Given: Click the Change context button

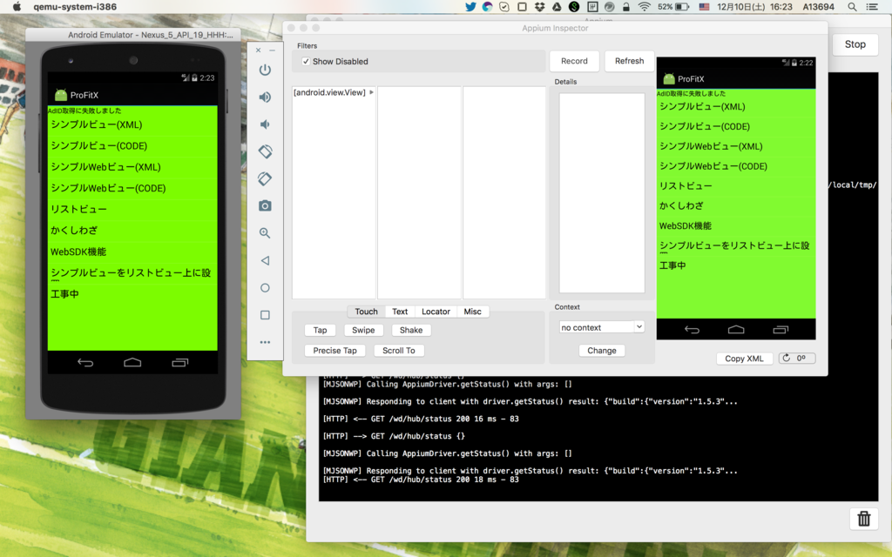Looking at the screenshot, I should 602,351.
